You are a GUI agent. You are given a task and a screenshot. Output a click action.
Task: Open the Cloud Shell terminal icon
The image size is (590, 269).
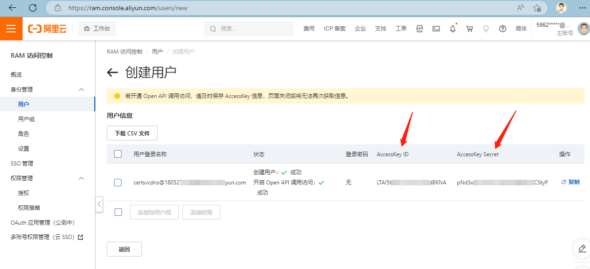point(436,29)
